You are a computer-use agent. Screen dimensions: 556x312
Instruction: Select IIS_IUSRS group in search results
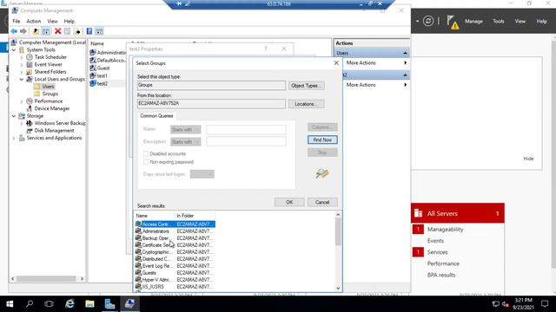tap(153, 287)
